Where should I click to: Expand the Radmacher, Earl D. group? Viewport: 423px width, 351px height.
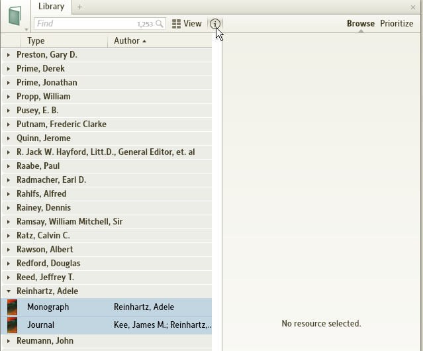tap(9, 180)
